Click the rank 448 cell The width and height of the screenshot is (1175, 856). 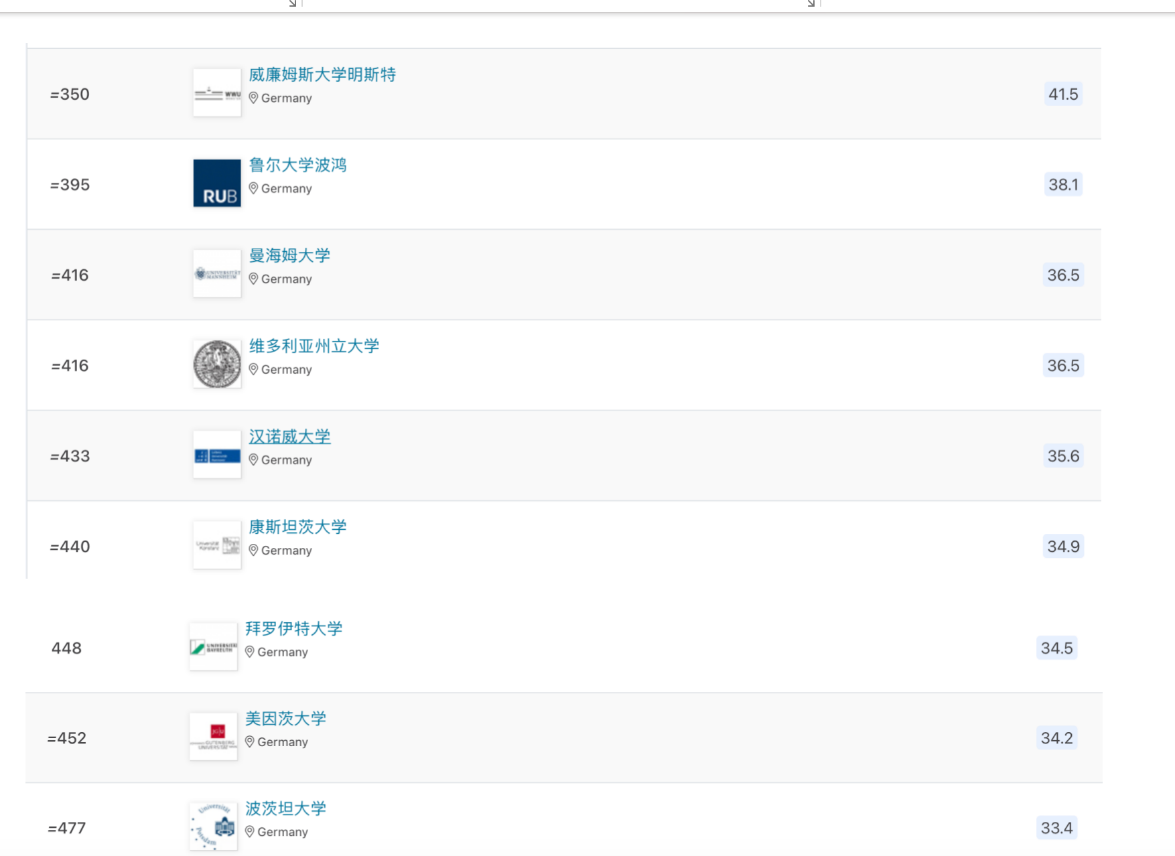pyautogui.click(x=66, y=648)
